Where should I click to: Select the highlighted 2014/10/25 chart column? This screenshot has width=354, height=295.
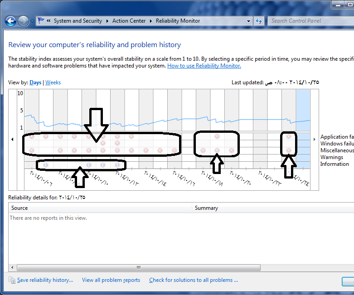click(303, 129)
